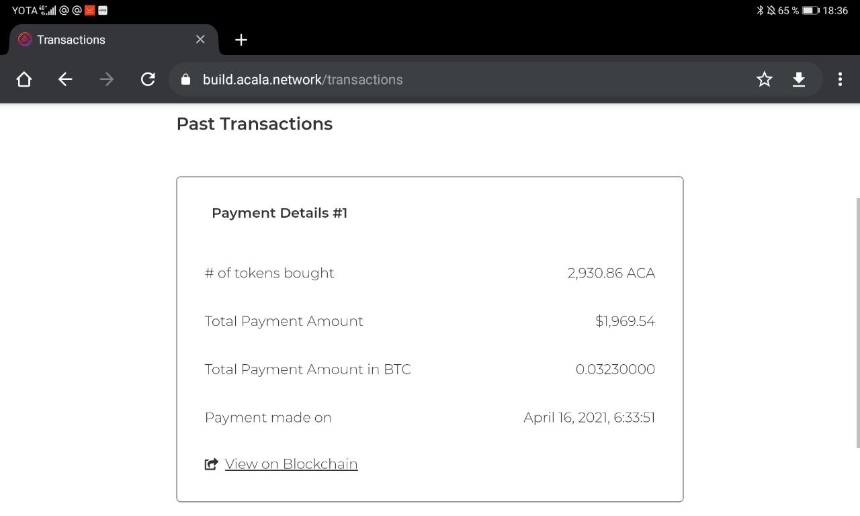Open downloads via the download icon
The image size is (860, 516).
coord(799,79)
